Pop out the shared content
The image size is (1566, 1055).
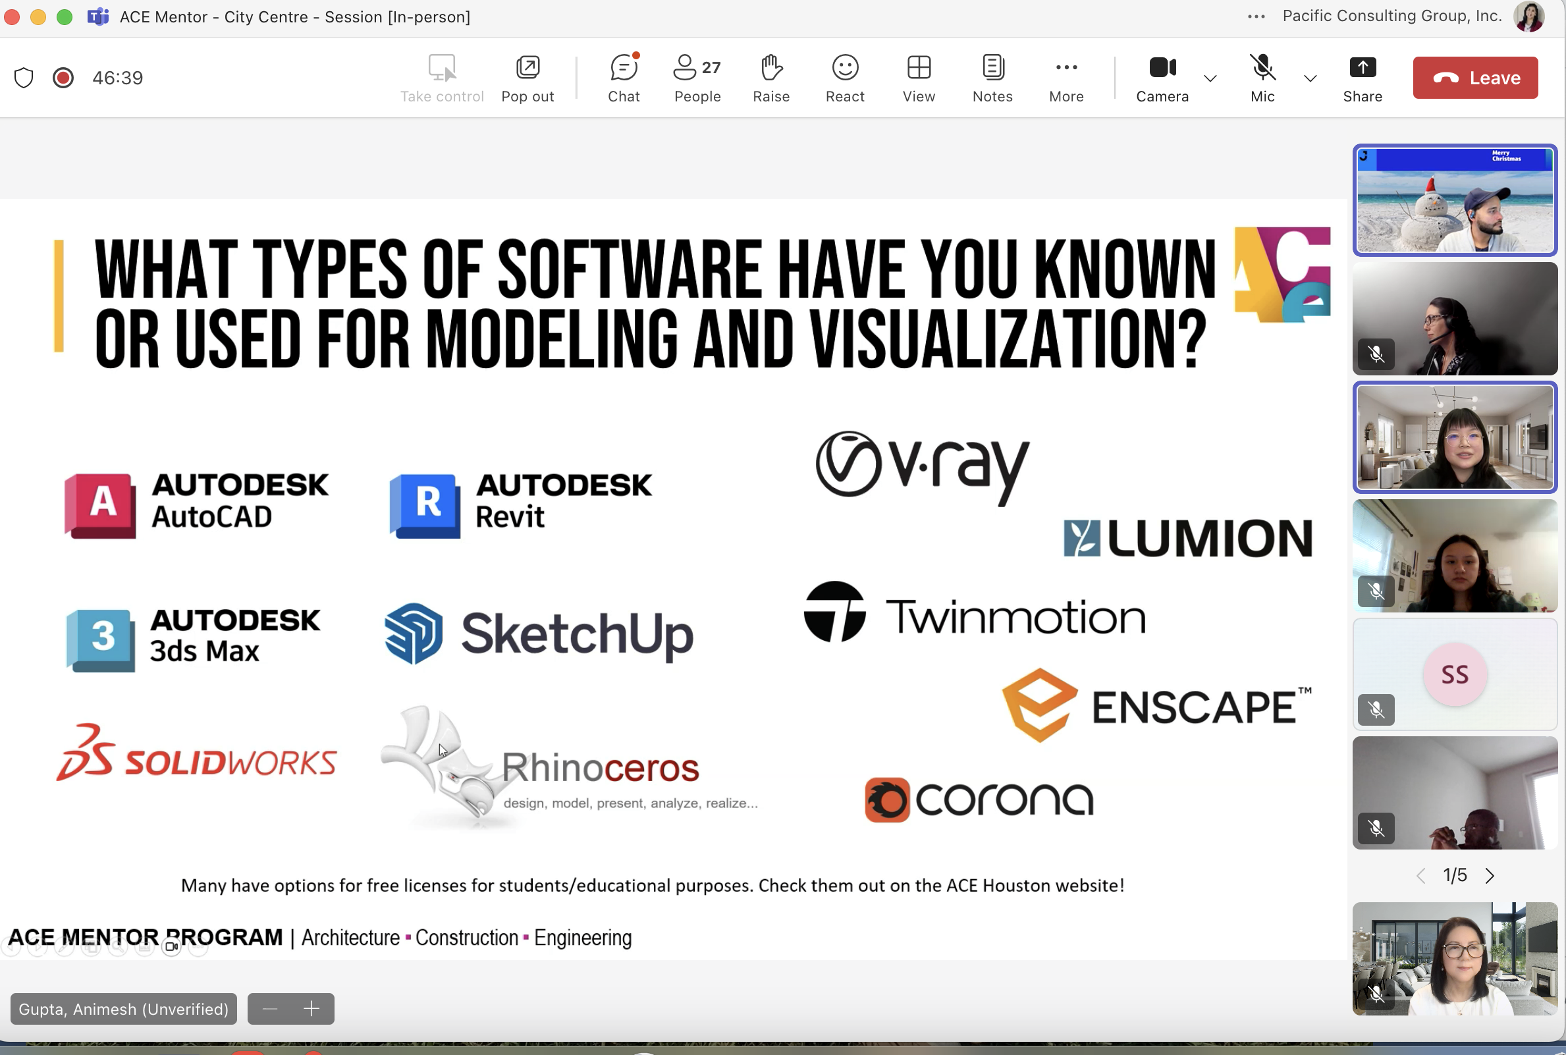pos(527,78)
